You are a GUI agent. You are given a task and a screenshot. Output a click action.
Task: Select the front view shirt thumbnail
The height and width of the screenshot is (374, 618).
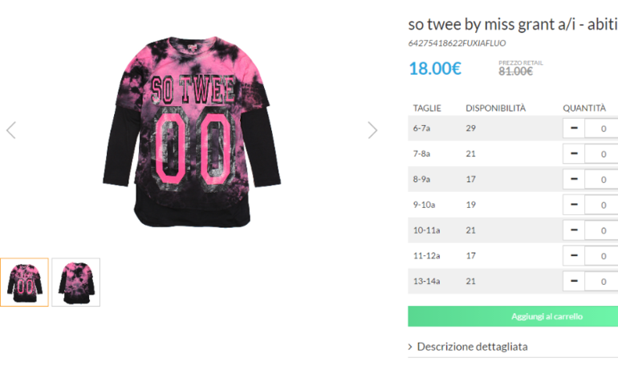pos(24,283)
